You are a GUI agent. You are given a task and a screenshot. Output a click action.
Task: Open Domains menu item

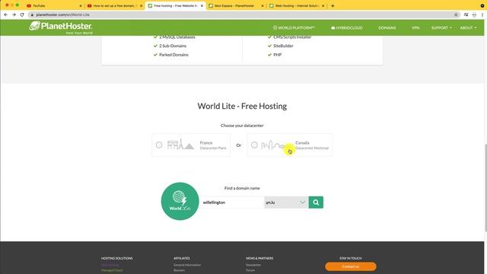pyautogui.click(x=387, y=27)
